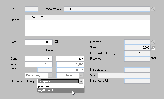This screenshot has width=164, height=99.
Task: Click the Symbol towaru field with BULD
Action: [x=107, y=9]
